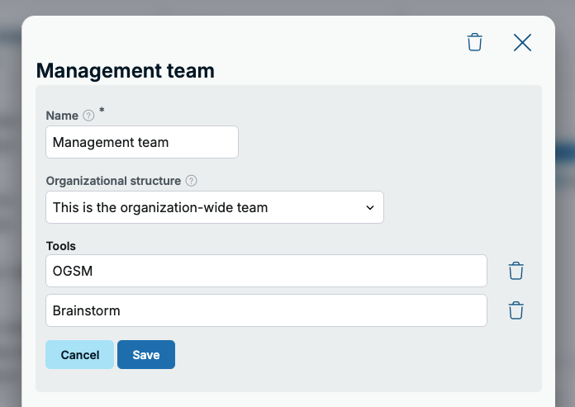This screenshot has height=407, width=575.
Task: Click the Organizational structure label
Action: 113,181
